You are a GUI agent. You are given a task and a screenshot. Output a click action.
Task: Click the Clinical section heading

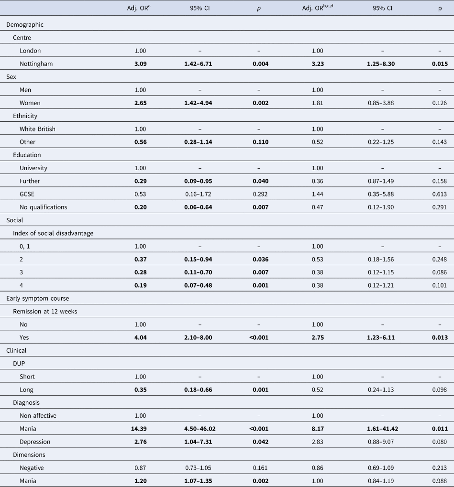(17, 350)
